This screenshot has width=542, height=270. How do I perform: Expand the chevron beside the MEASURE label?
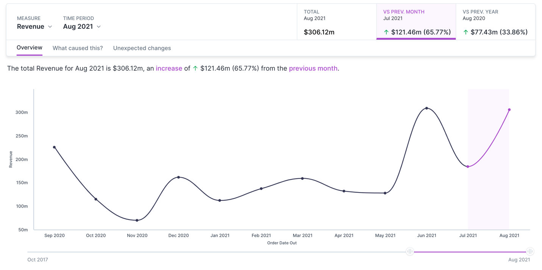[50, 27]
